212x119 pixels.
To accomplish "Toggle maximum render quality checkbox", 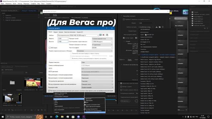I will 121,83.
